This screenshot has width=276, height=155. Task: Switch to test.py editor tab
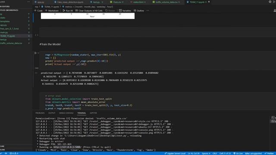click(x=97, y=2)
